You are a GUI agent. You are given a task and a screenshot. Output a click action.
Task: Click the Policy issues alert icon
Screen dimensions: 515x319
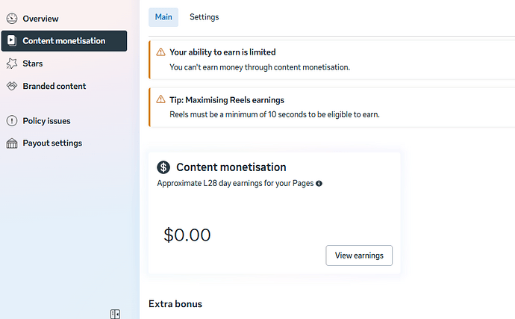click(11, 120)
